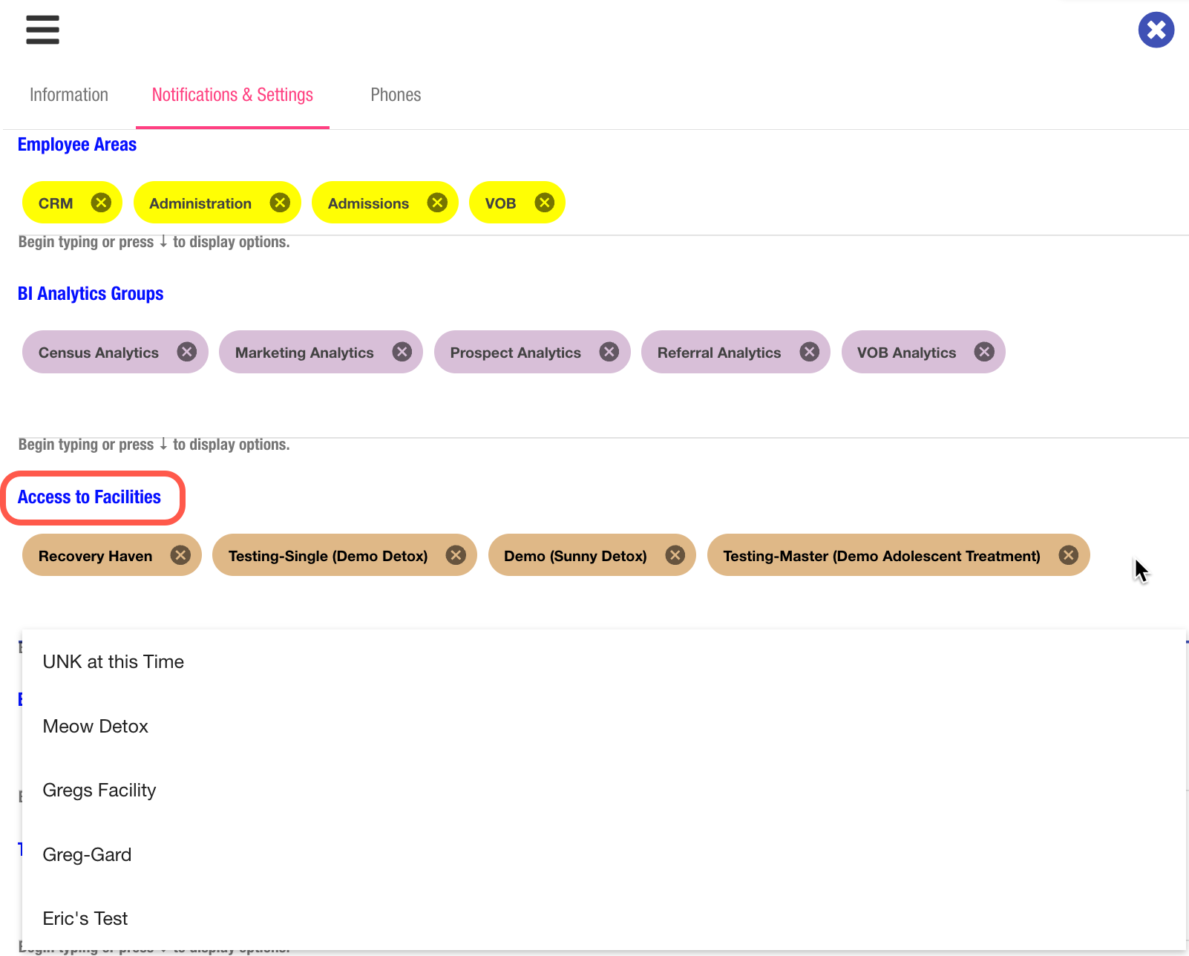This screenshot has height=956, width=1189.
Task: Choose UNK at this Time option
Action: coord(114,661)
